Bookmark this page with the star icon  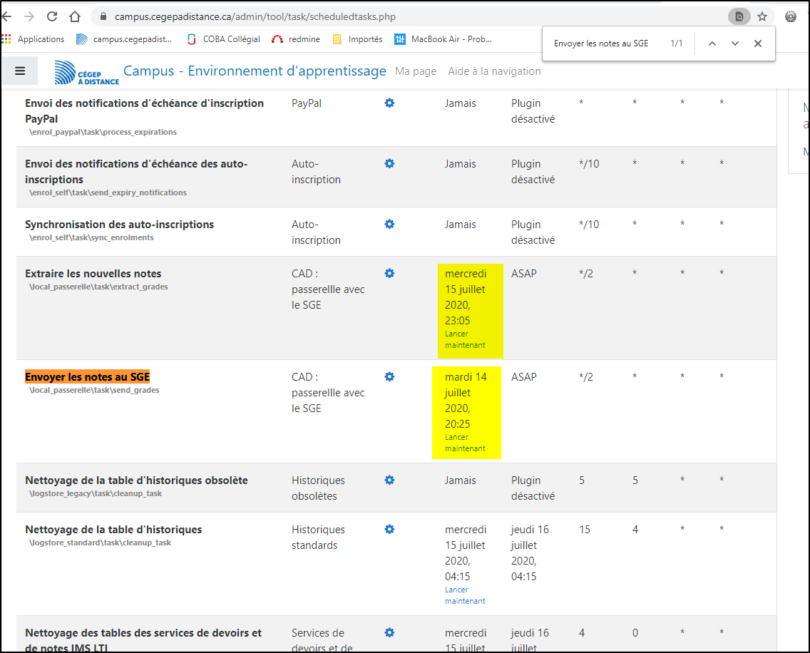[x=762, y=16]
